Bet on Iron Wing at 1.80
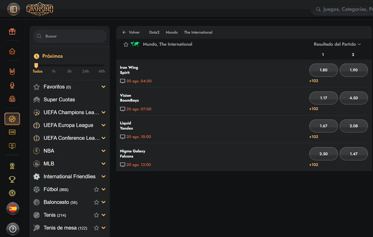Screen dimensions: 373x237 click(x=323, y=70)
